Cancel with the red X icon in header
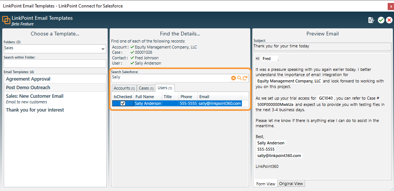This screenshot has height=191, width=394. pos(389,21)
